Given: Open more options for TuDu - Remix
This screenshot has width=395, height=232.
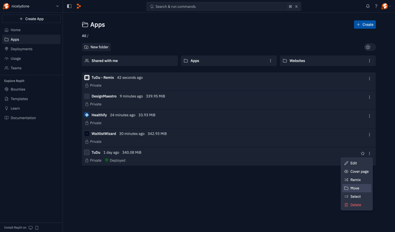Looking at the screenshot, I should tap(369, 78).
